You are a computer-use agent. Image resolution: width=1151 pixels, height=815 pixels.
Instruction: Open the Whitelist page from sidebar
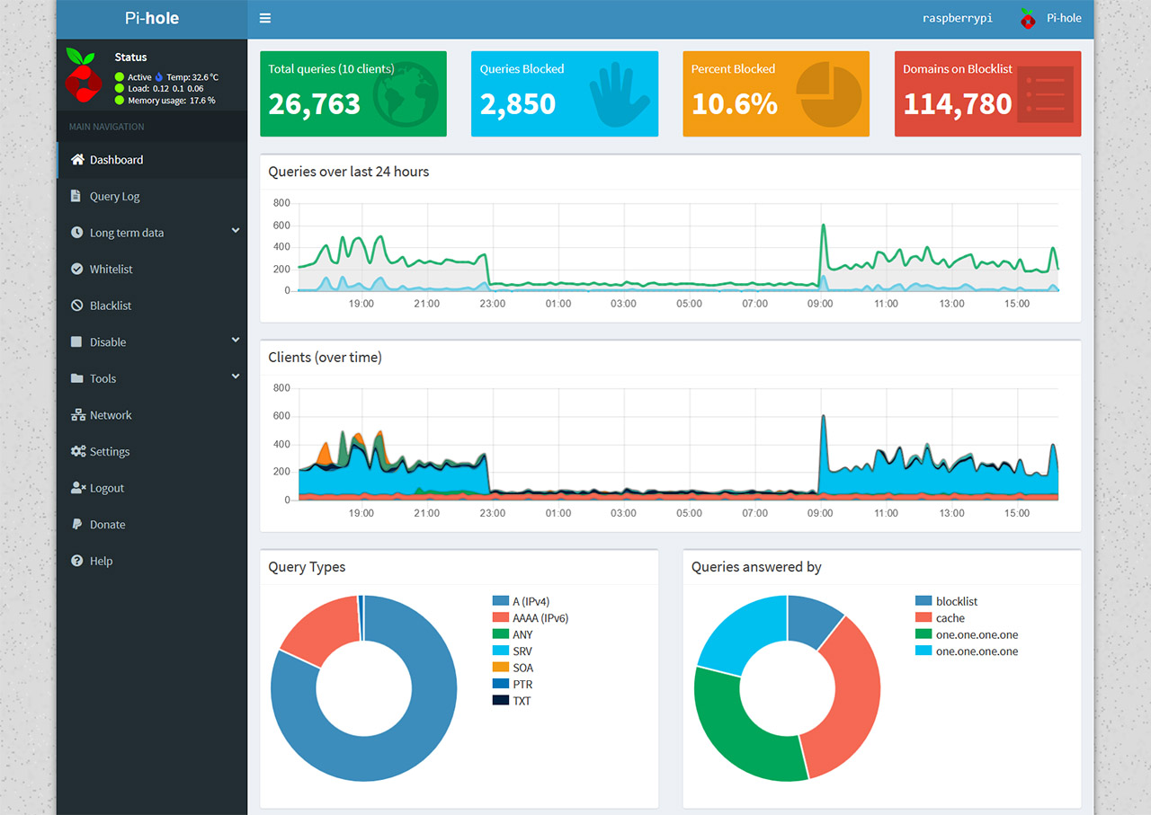[x=152, y=269]
